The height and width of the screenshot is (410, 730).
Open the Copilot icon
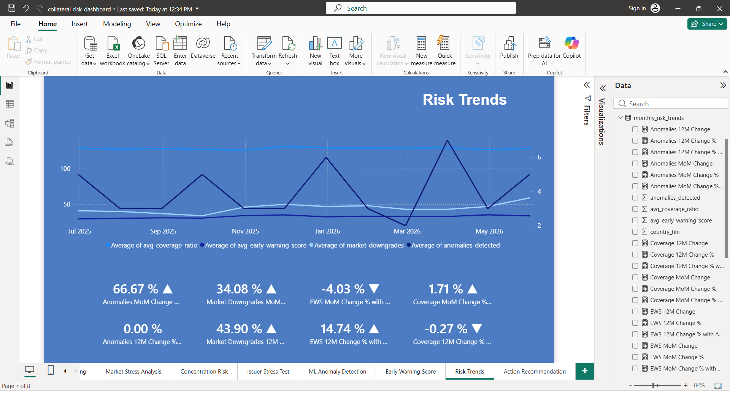pyautogui.click(x=572, y=43)
